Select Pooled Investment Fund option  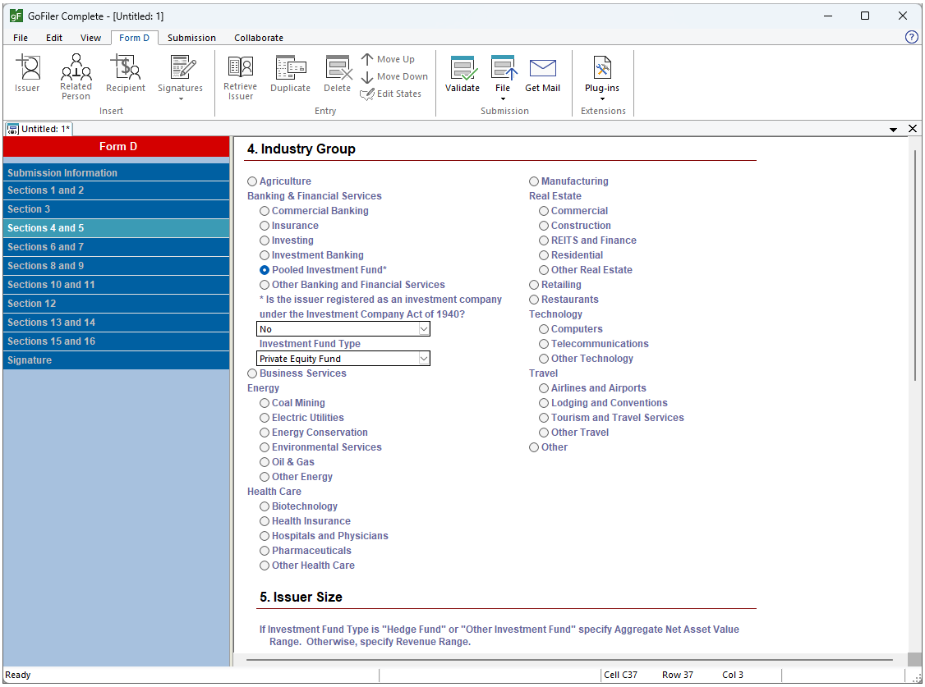point(265,270)
